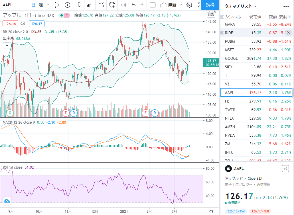Click the RSI 14 close indicator label
294x215 pixels.
[13, 167]
